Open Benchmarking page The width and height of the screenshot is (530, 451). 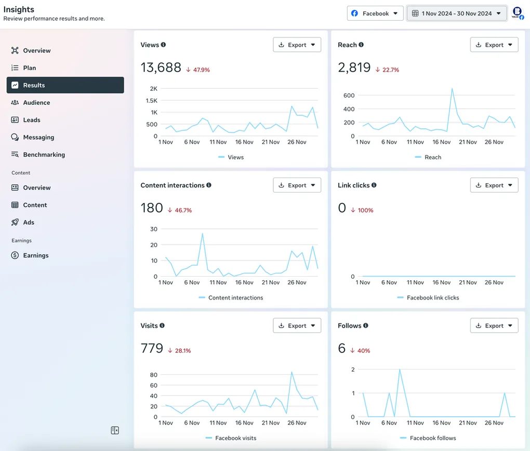click(65, 155)
